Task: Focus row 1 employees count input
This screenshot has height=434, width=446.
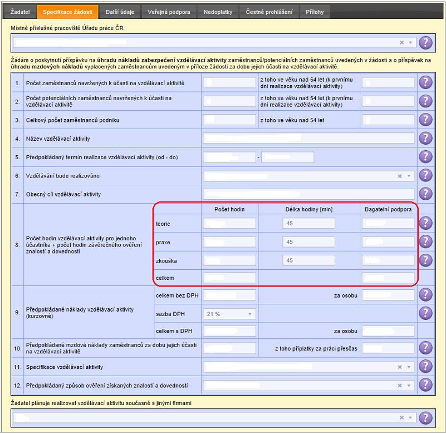Action: 229,83
